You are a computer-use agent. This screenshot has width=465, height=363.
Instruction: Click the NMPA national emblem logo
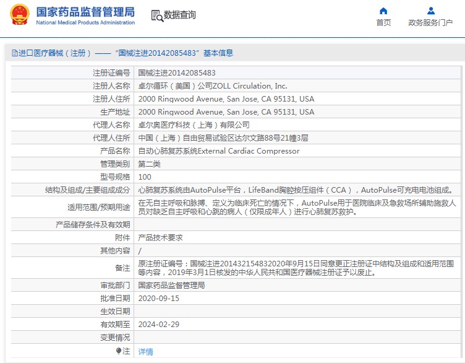pyautogui.click(x=18, y=15)
